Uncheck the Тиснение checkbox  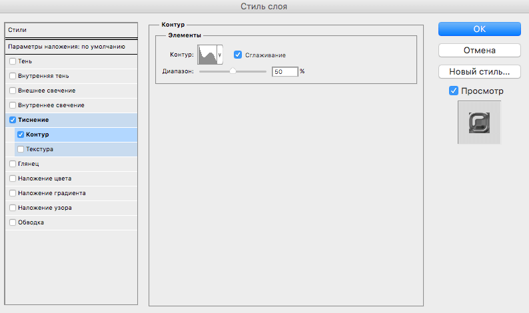13,120
